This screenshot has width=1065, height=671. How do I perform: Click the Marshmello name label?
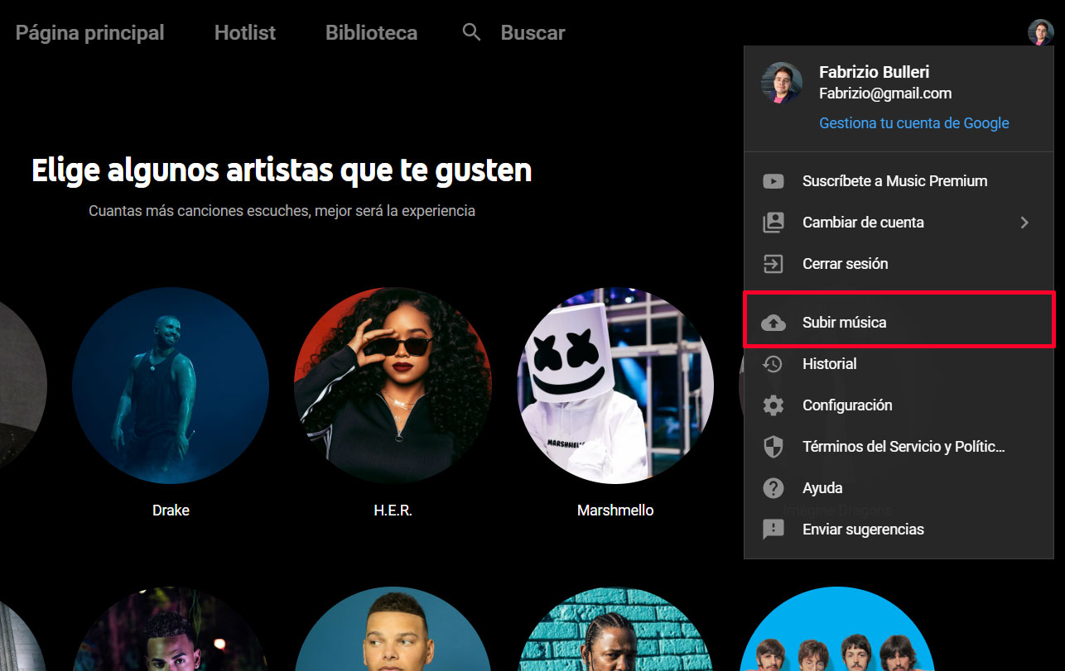click(615, 510)
